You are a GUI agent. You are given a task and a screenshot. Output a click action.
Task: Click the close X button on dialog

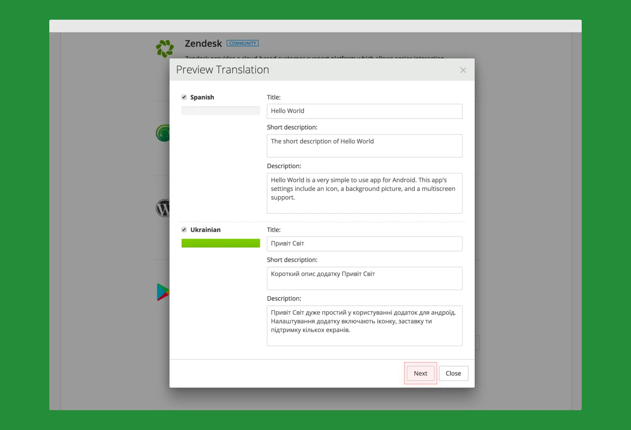point(463,70)
